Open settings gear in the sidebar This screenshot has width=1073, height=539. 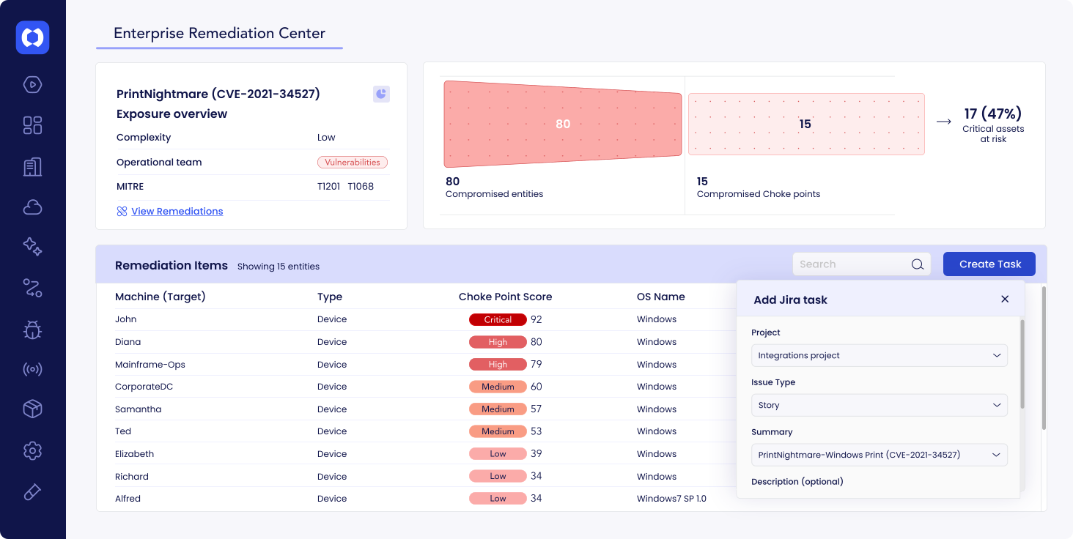[x=32, y=450]
